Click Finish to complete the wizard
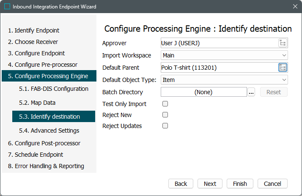 [240, 184]
